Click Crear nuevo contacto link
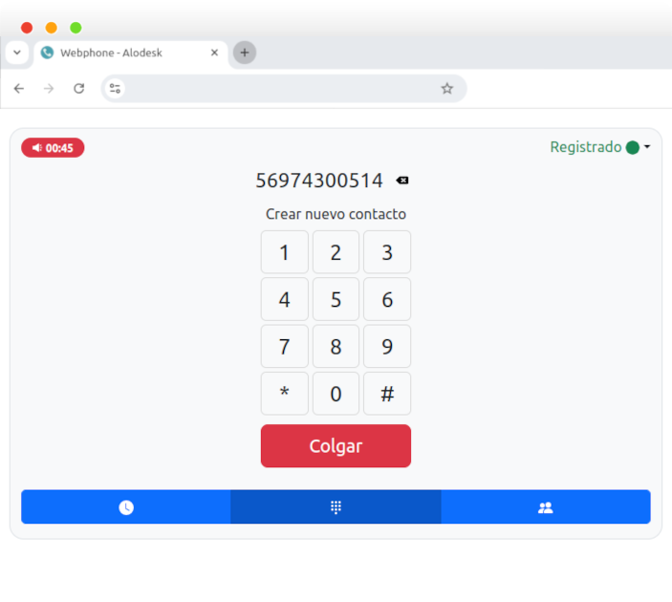Screen dimensions: 672x602 pyautogui.click(x=336, y=214)
